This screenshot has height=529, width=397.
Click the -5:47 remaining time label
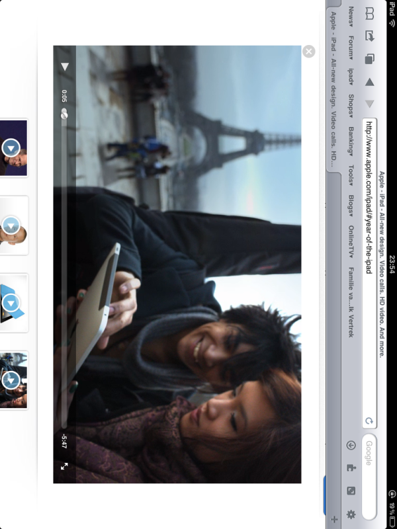tap(64, 441)
